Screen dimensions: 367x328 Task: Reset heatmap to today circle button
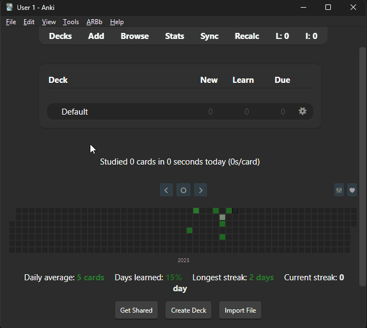click(x=184, y=190)
